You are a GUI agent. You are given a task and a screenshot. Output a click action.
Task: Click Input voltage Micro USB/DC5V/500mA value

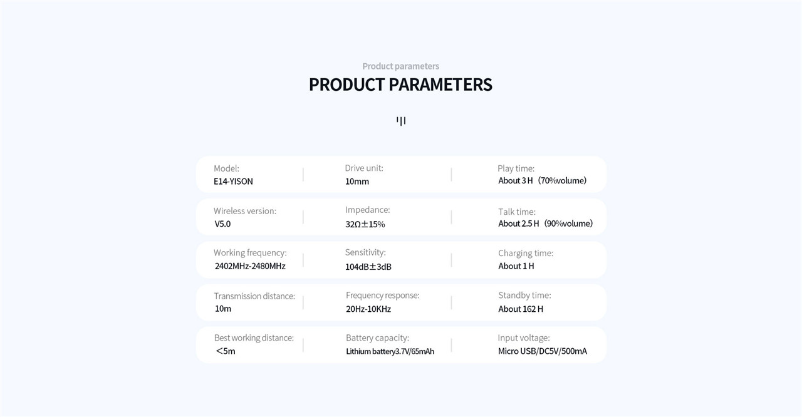point(543,351)
